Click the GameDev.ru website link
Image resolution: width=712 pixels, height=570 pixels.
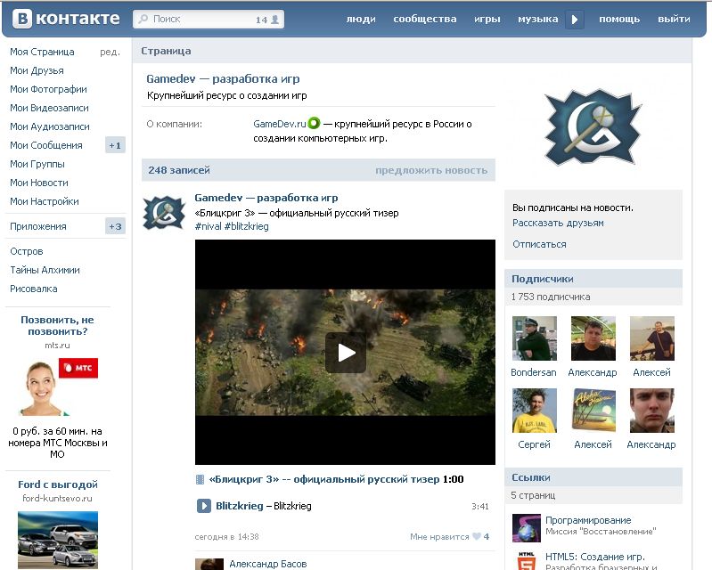click(x=279, y=124)
